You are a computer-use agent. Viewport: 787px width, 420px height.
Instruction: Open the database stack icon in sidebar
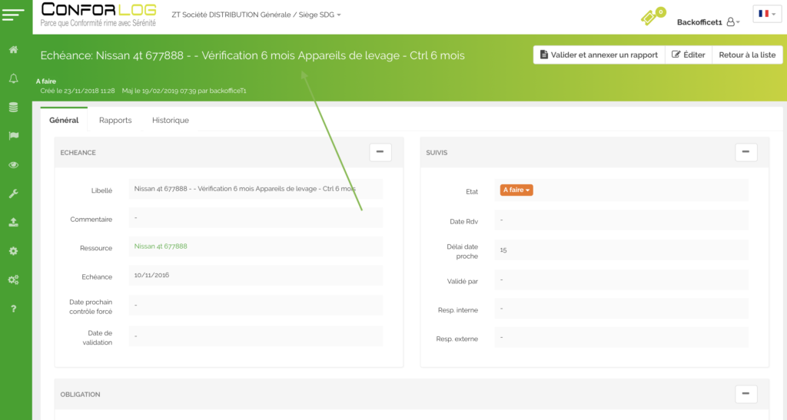tap(13, 107)
